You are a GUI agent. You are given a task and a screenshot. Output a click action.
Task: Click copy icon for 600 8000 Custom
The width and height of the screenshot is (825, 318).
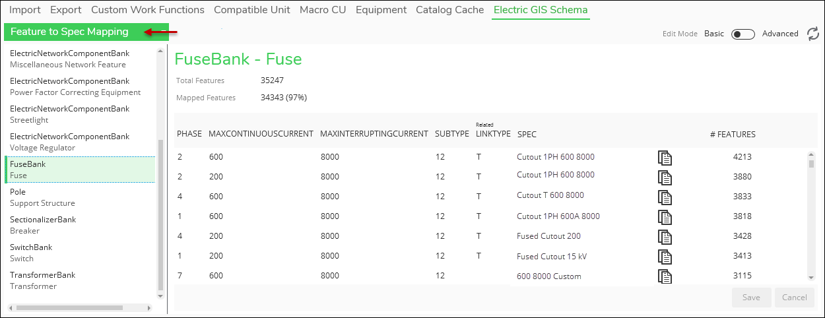coord(665,276)
